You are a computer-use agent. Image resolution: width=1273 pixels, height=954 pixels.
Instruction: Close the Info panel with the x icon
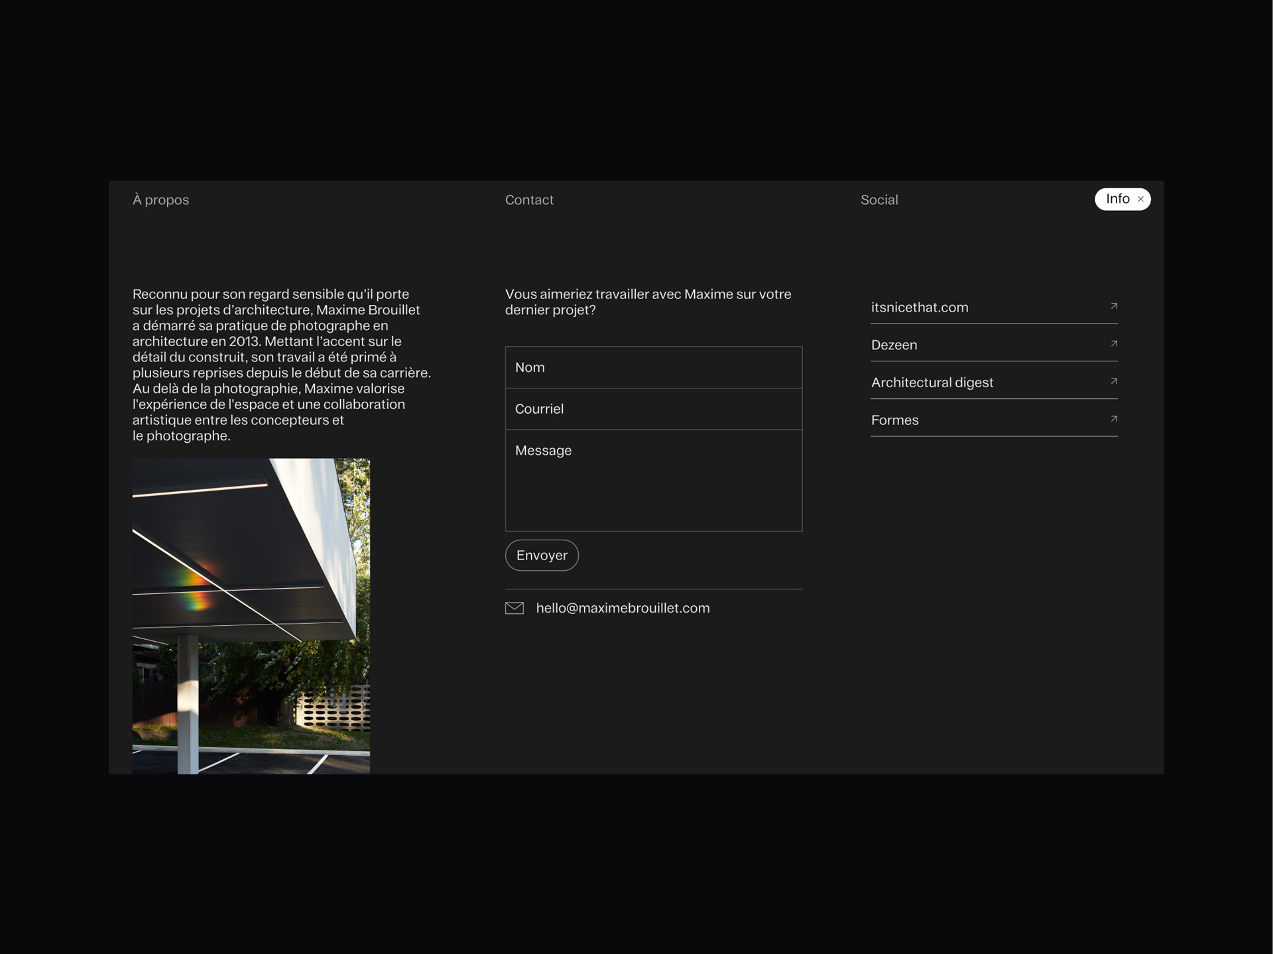click(x=1140, y=200)
